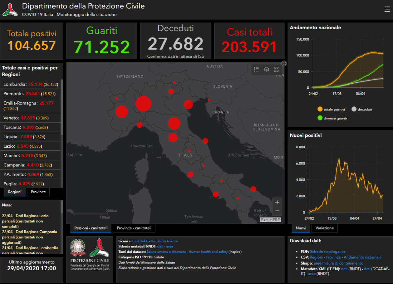
Task: Click the Valle d'Aosta bubble on the map
Action: point(117,98)
